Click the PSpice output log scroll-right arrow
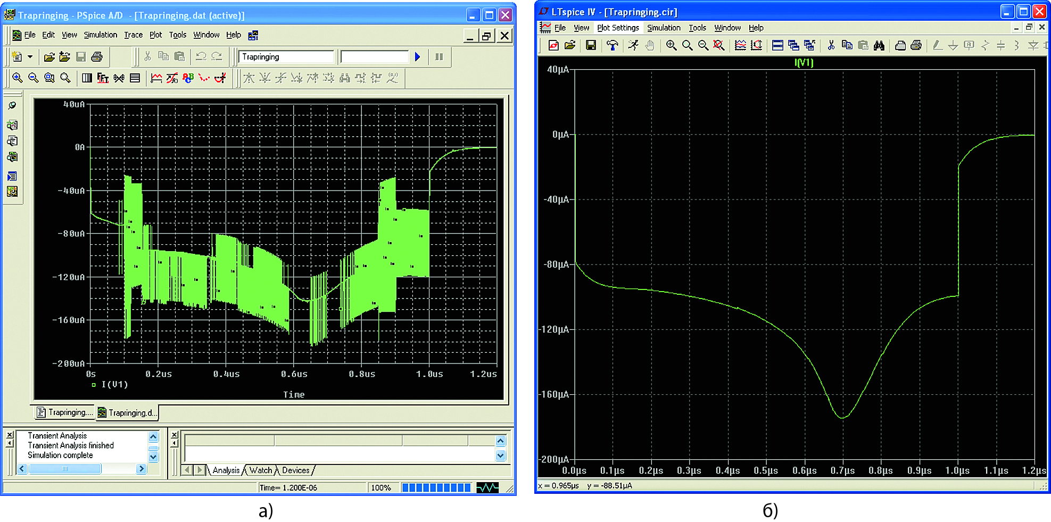The width and height of the screenshot is (1051, 522). pyautogui.click(x=141, y=469)
